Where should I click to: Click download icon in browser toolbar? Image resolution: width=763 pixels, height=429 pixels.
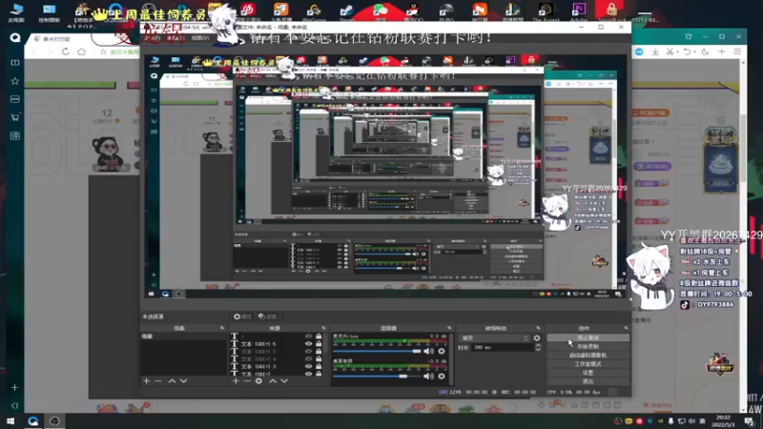(x=655, y=51)
